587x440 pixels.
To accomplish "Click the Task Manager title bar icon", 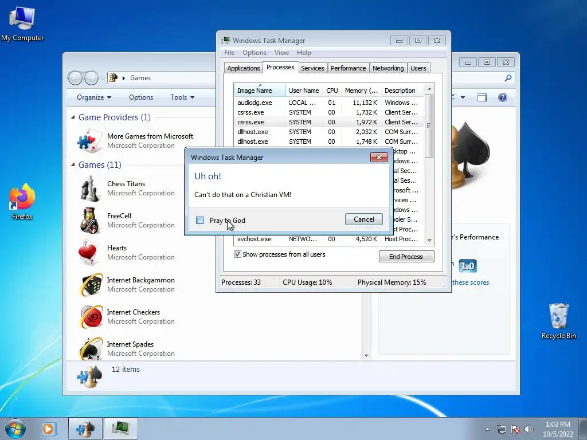I will point(226,41).
